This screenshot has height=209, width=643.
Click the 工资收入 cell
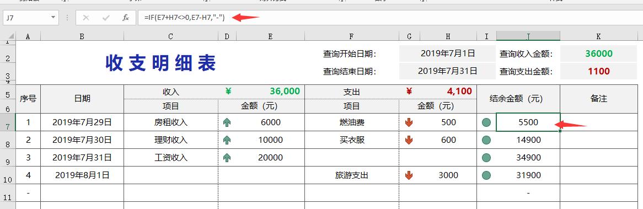coord(170,157)
